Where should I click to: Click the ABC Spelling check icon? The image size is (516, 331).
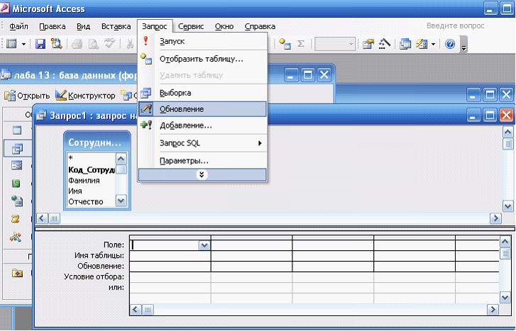109,43
